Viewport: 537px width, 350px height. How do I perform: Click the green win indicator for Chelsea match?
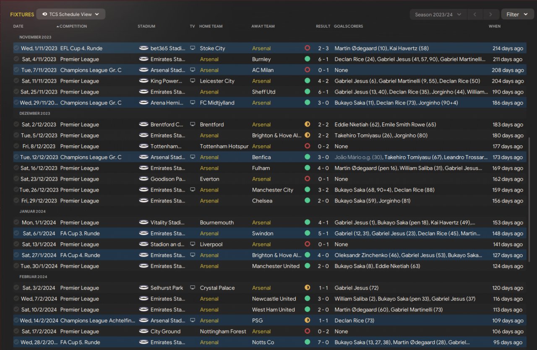coord(308,201)
